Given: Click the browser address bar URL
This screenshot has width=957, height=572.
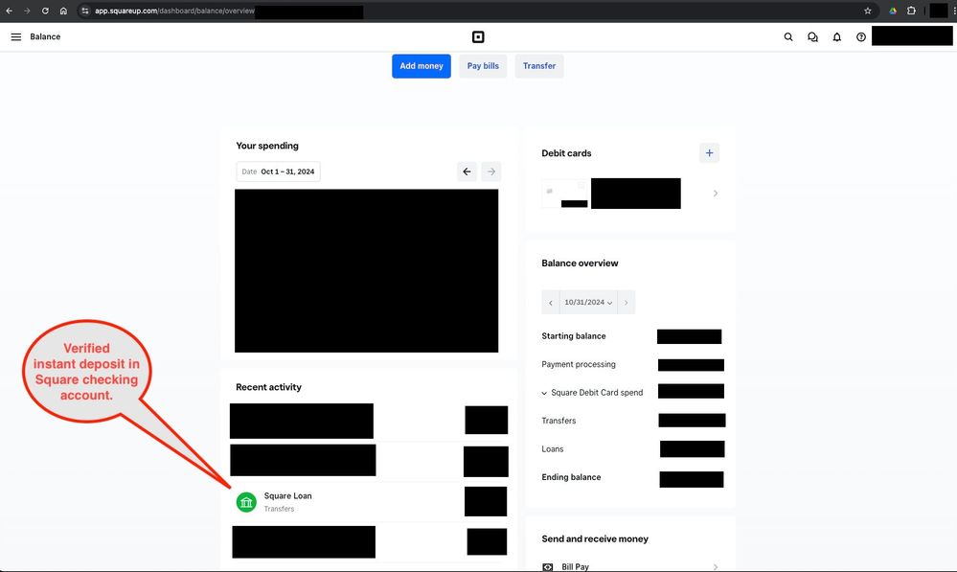Looking at the screenshot, I should (174, 11).
